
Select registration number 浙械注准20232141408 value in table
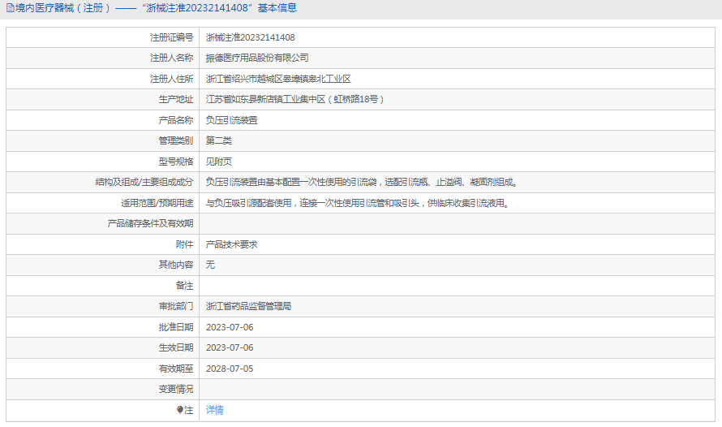(251, 37)
